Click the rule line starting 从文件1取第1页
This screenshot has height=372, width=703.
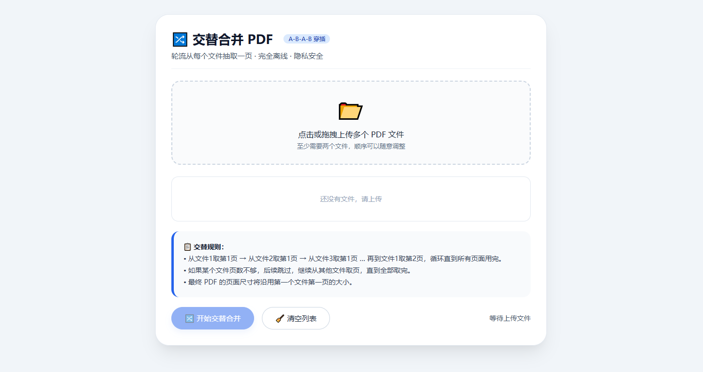343,259
